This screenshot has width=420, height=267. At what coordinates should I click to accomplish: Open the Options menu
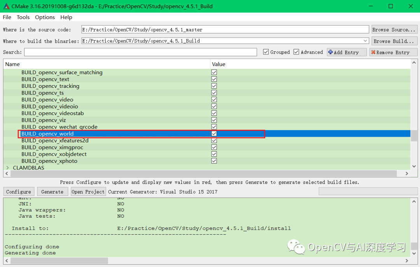(45, 17)
